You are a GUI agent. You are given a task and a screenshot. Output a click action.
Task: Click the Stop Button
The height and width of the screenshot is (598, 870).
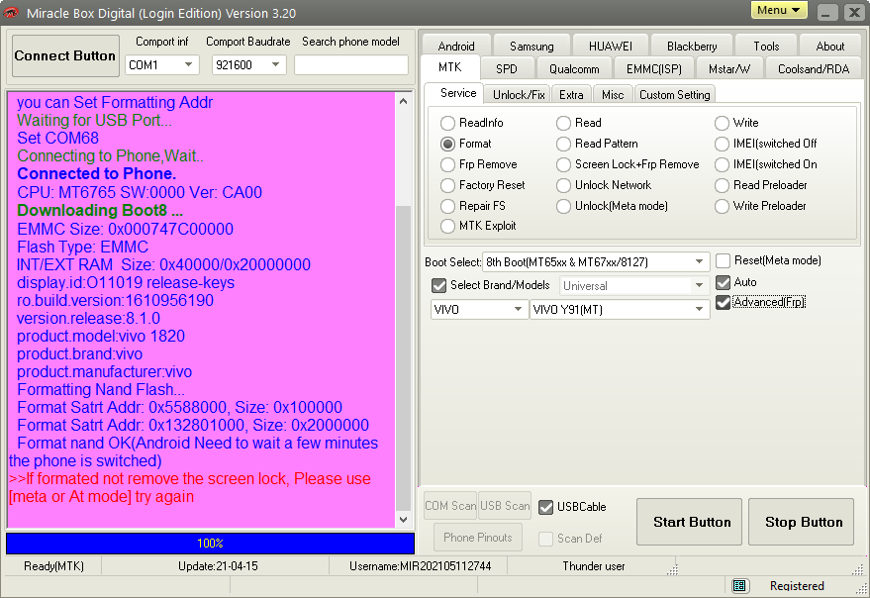point(801,522)
